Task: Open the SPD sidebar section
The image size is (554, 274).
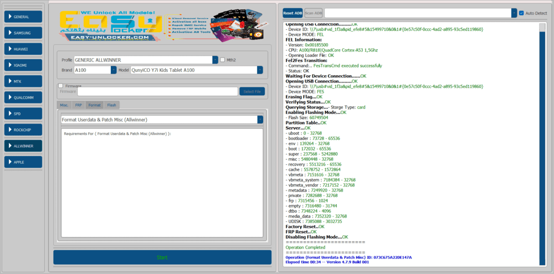Action: pyautogui.click(x=23, y=113)
